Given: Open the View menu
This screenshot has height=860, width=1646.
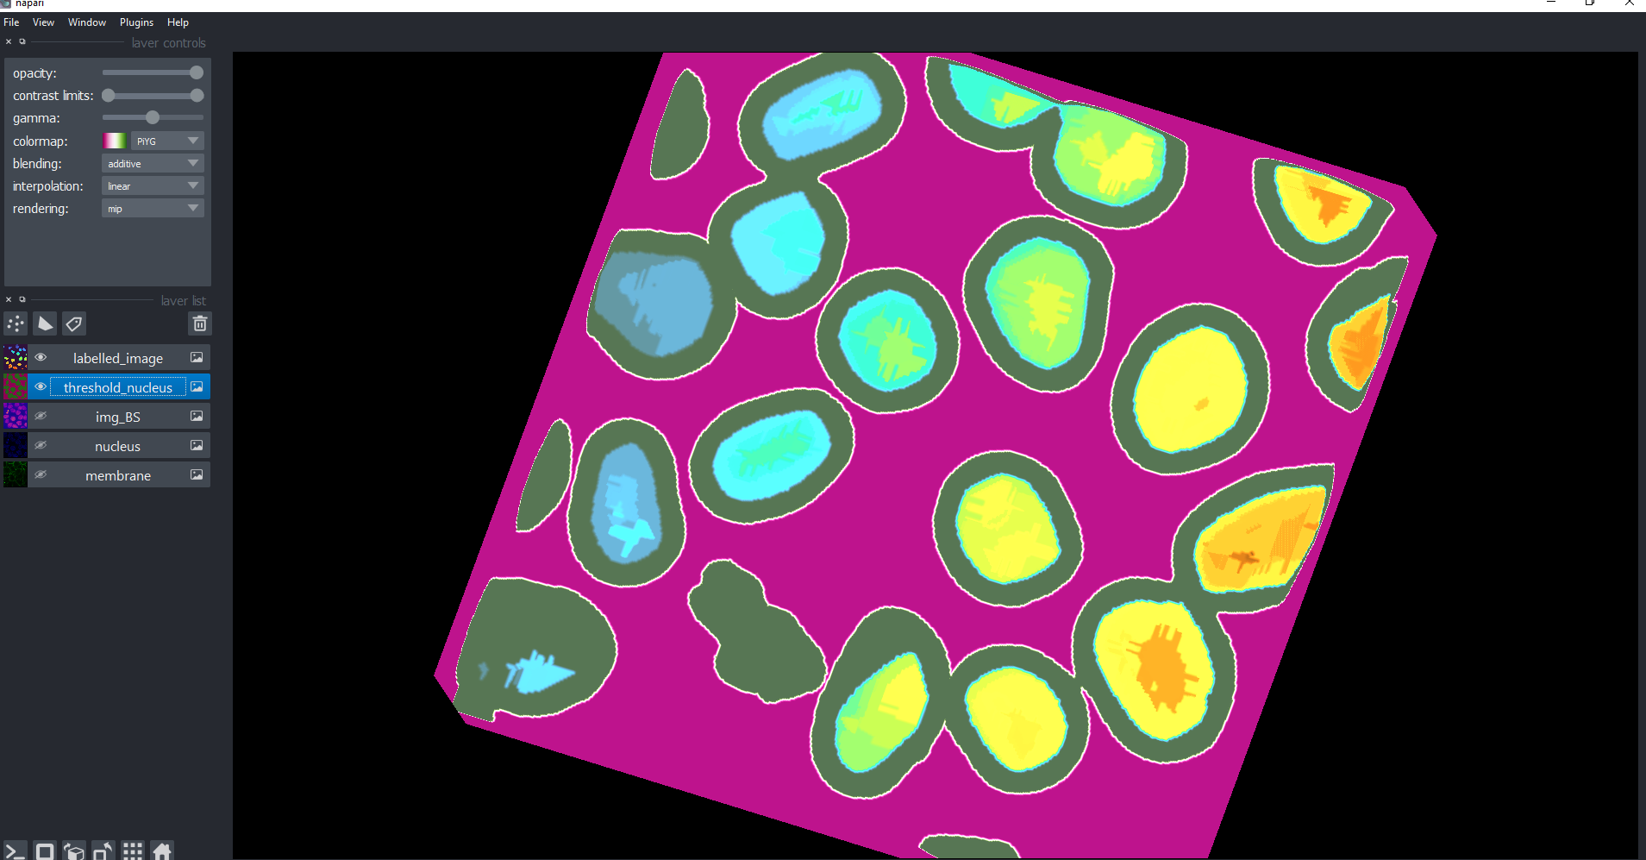Looking at the screenshot, I should 43,22.
